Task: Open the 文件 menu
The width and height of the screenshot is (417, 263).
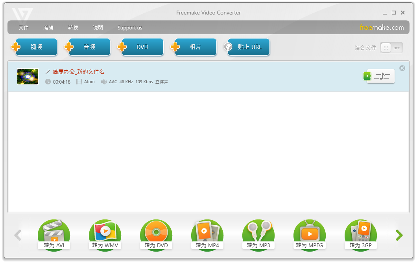Action: pyautogui.click(x=24, y=28)
